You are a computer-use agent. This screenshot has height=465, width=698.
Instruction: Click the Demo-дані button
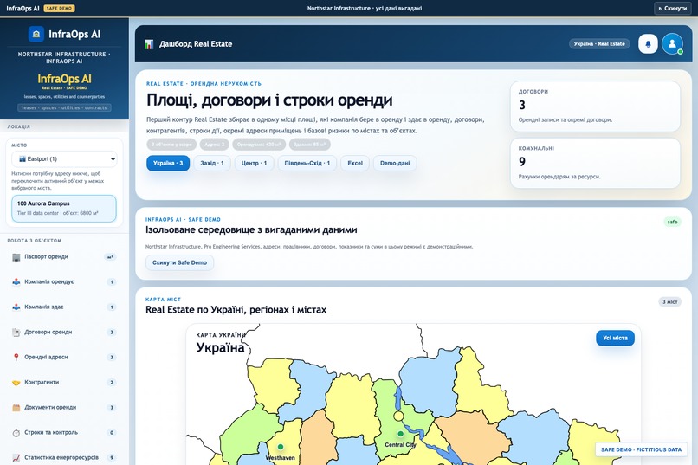pos(395,163)
